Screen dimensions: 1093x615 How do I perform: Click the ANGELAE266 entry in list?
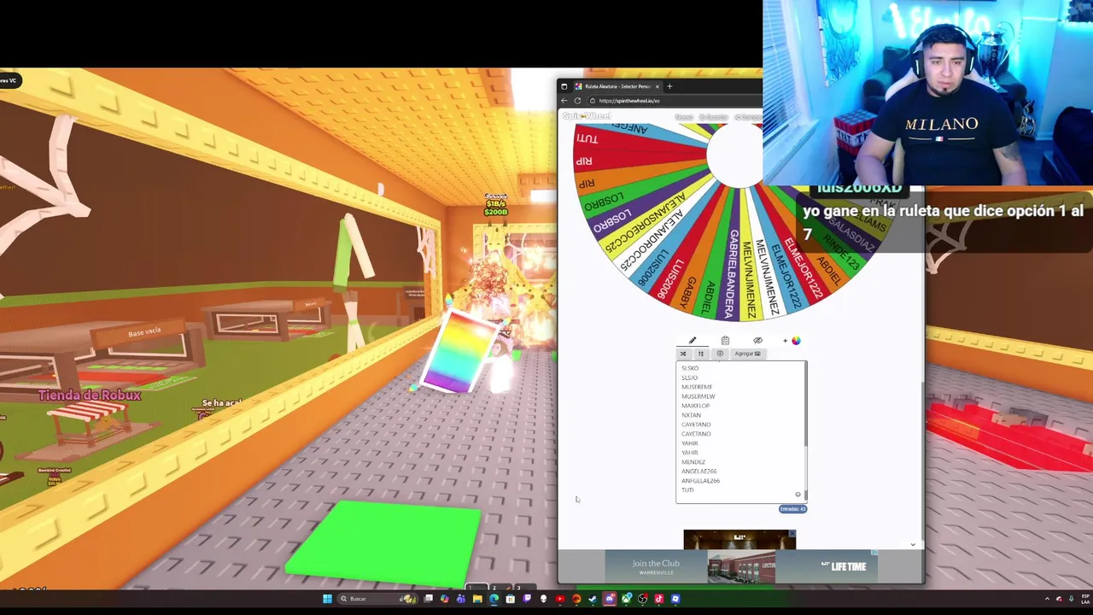[699, 471]
